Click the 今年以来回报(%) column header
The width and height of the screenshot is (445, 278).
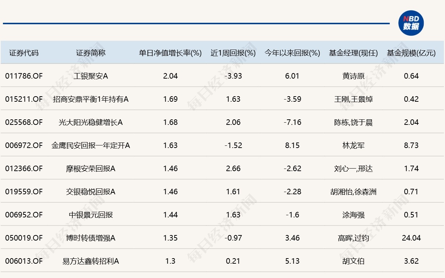[x=293, y=53]
